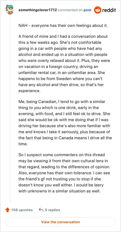The image size is (121, 232).
Task: Click the Reddit Snoo logo icon
Action: (x=98, y=10)
